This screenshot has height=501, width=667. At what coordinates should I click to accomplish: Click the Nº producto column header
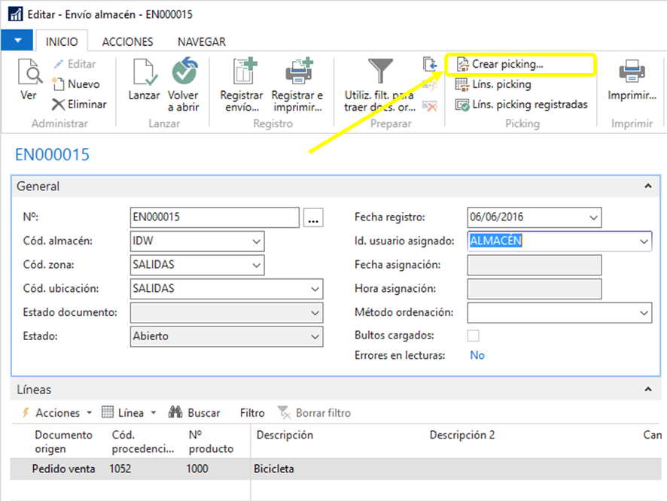[211, 442]
